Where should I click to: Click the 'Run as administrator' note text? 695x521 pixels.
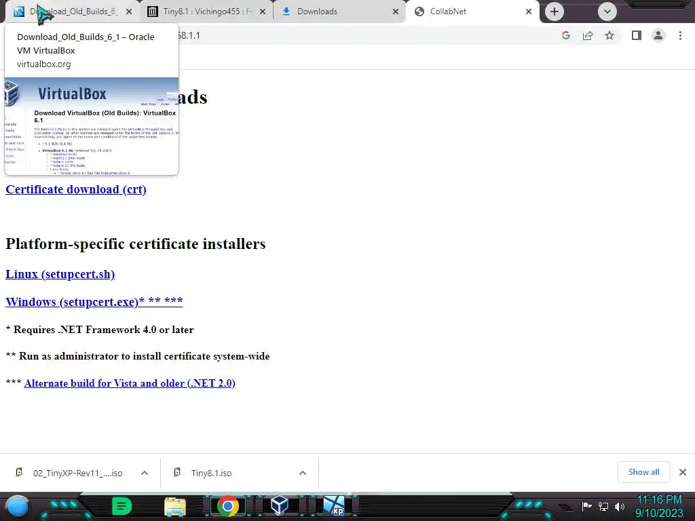[137, 356]
